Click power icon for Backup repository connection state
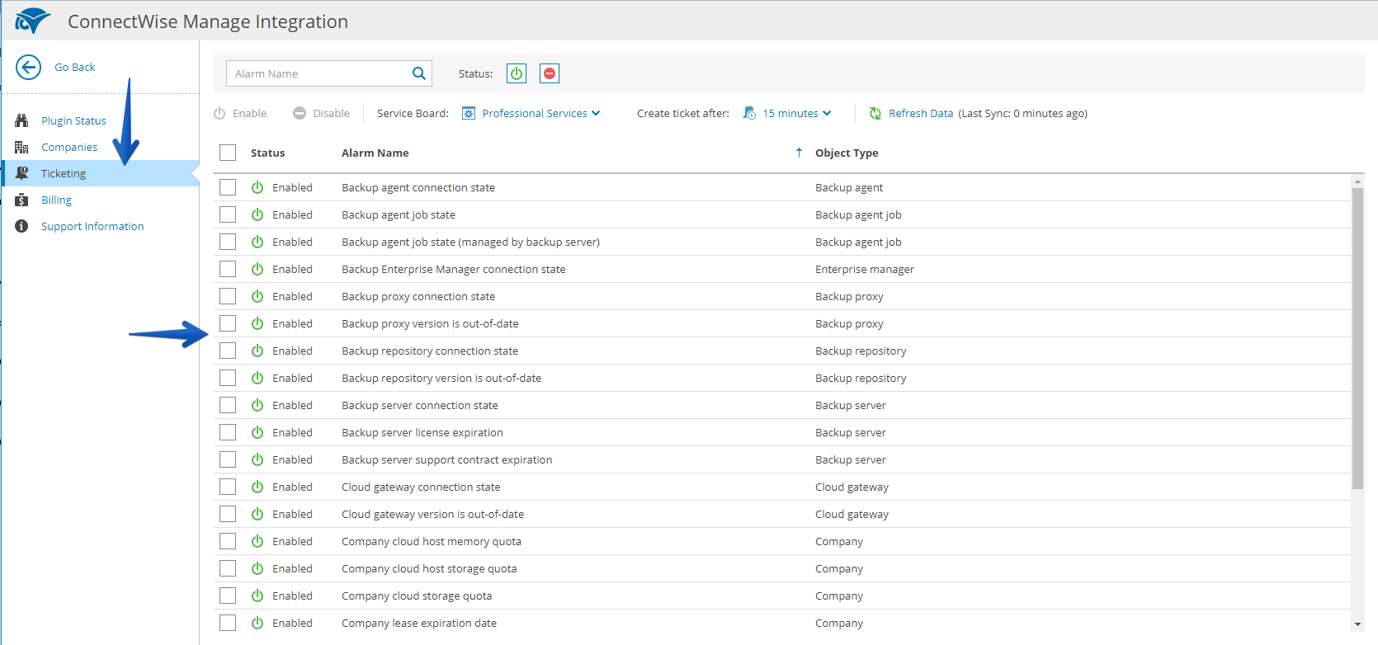Image resolution: width=1378 pixels, height=645 pixels. (x=257, y=351)
